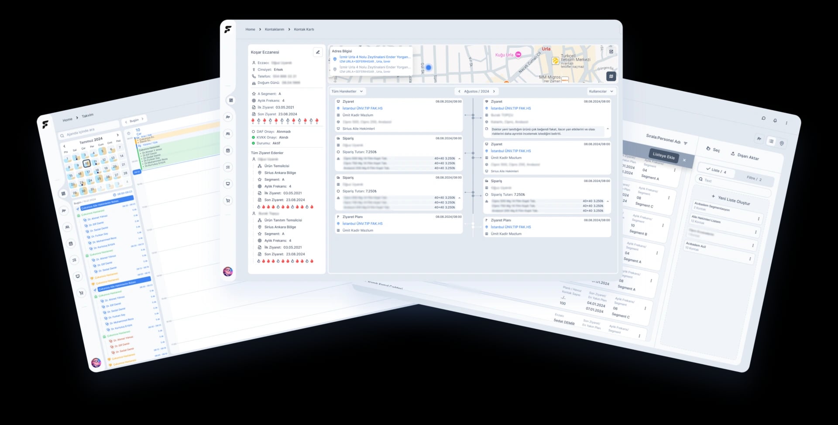Click Kontaklarım in the breadcrumb
This screenshot has width=838, height=425.
(x=274, y=30)
